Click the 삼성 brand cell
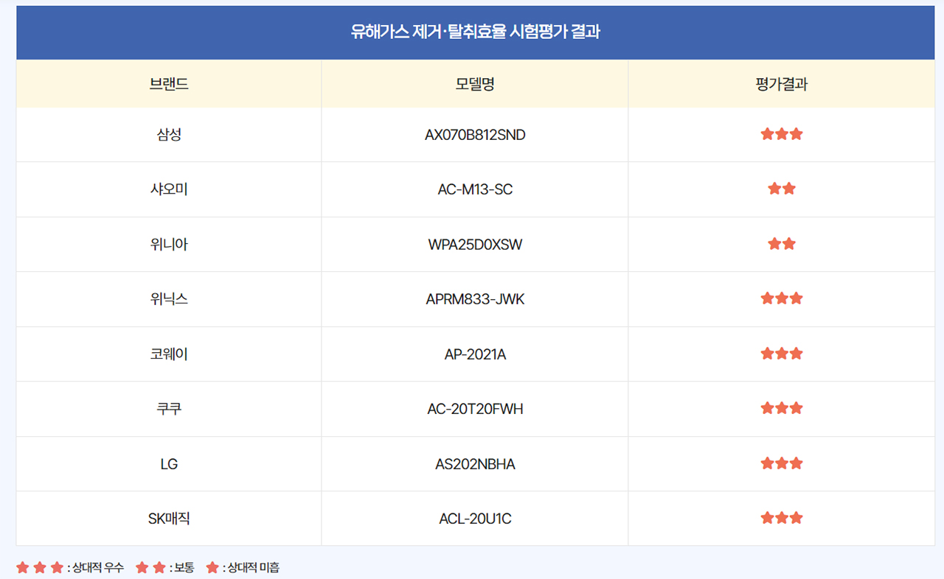 tap(169, 135)
